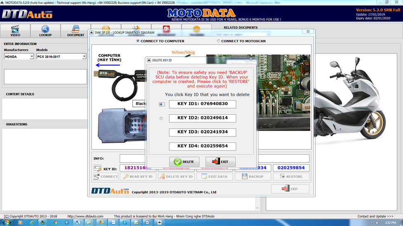403x226 pixels.
Task: Click the key icon beside KEY ID label
Action: coord(98,168)
